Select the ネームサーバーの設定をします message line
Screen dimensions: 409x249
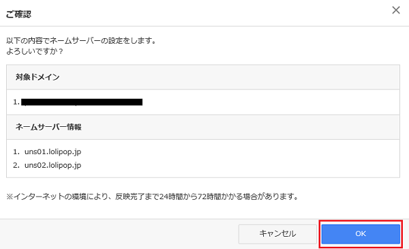click(x=81, y=41)
